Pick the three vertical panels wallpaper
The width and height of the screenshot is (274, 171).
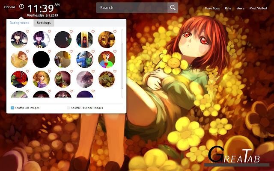click(85, 40)
